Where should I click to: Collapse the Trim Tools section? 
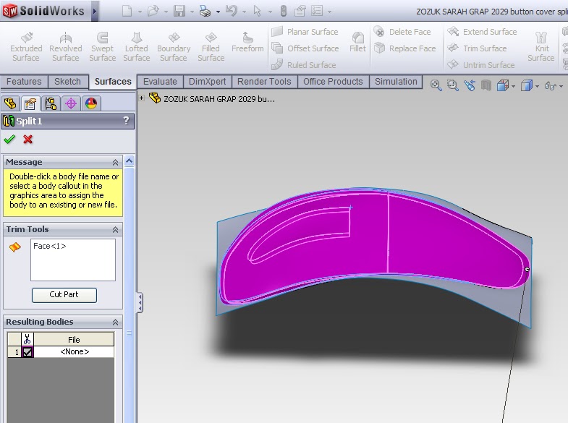point(115,229)
